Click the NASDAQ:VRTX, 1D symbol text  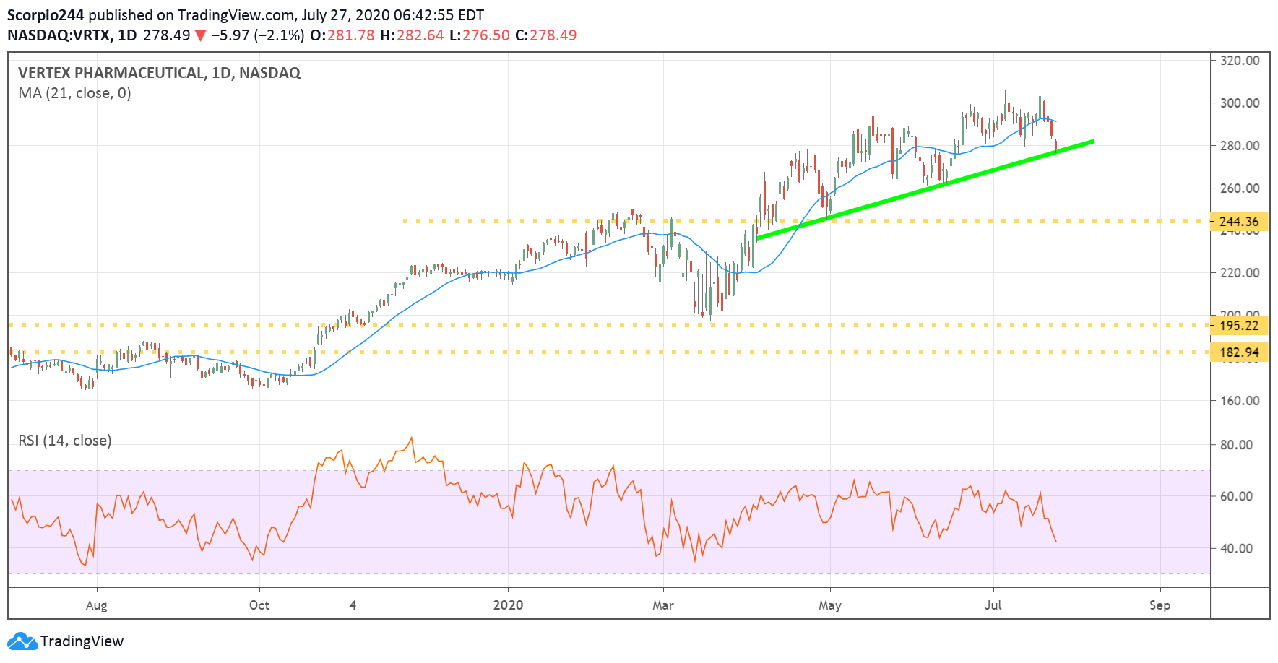point(72,35)
